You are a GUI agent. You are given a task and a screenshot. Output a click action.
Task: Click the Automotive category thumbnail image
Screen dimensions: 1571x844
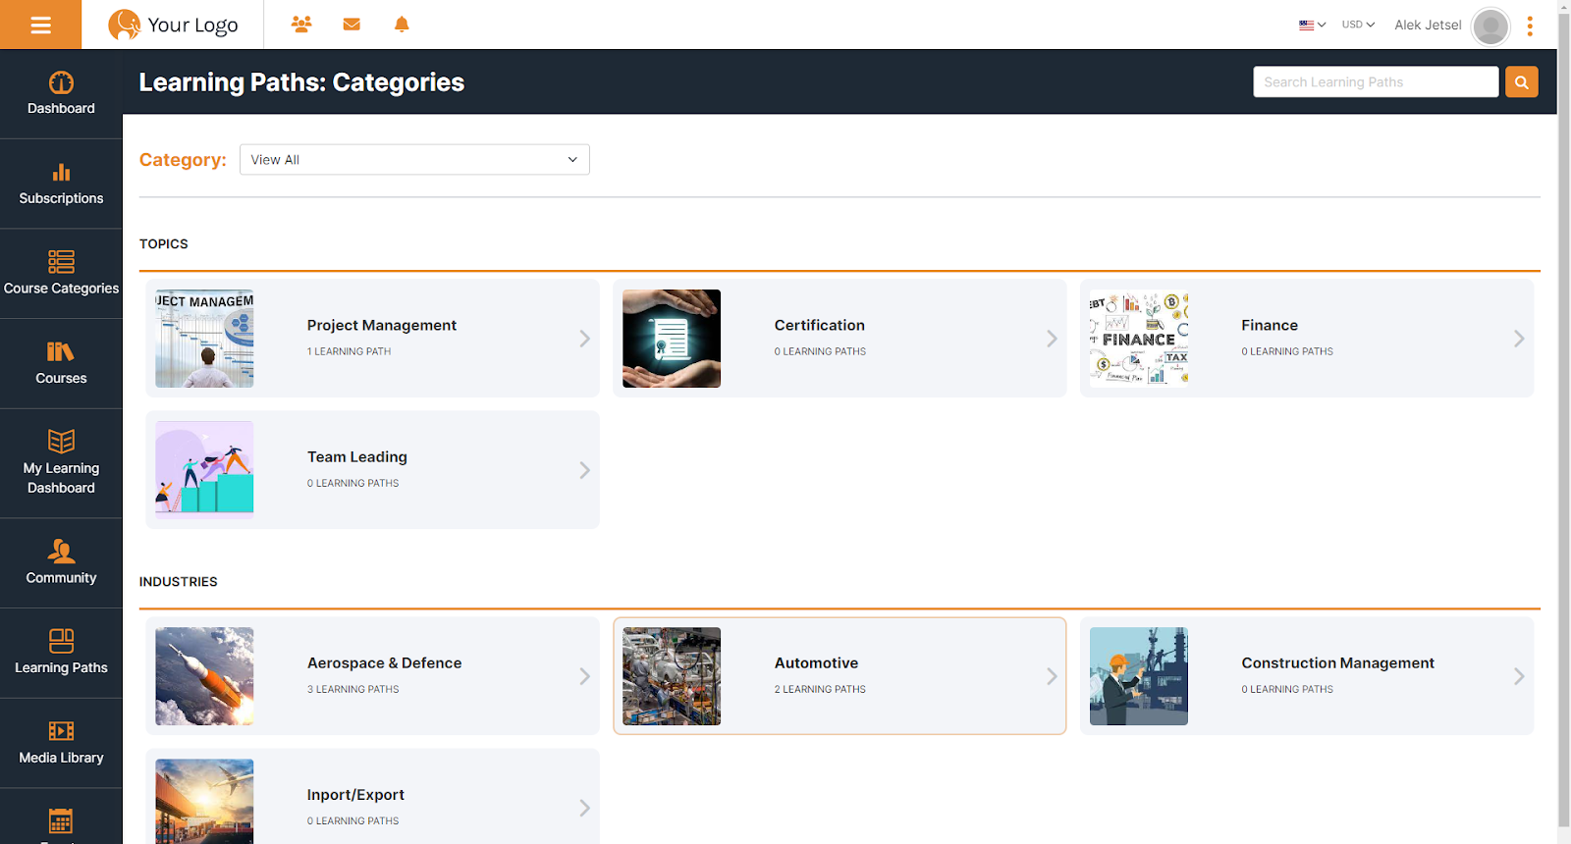(672, 676)
